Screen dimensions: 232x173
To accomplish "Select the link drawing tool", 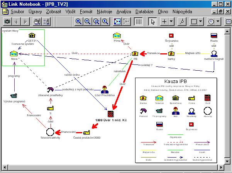I will tap(182, 22).
